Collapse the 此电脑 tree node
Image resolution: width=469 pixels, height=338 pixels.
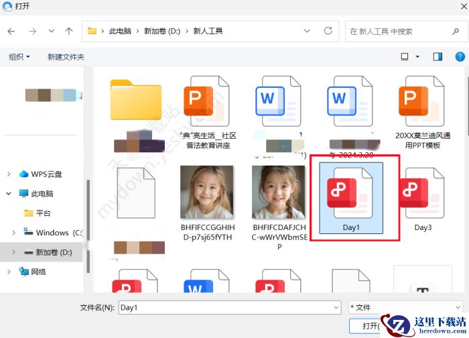pos(9,194)
